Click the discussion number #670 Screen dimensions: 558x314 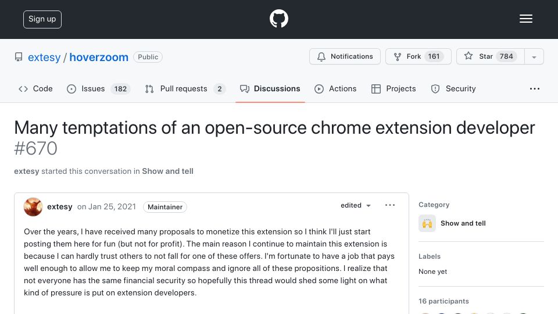click(35, 148)
